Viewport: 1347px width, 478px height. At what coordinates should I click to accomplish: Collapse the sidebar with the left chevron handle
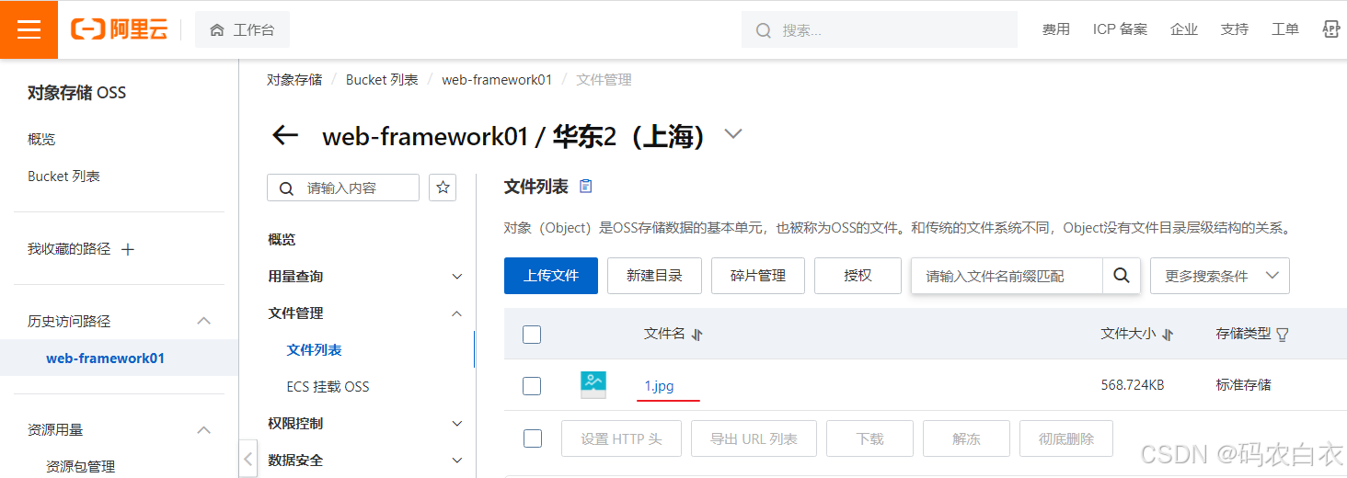(248, 457)
